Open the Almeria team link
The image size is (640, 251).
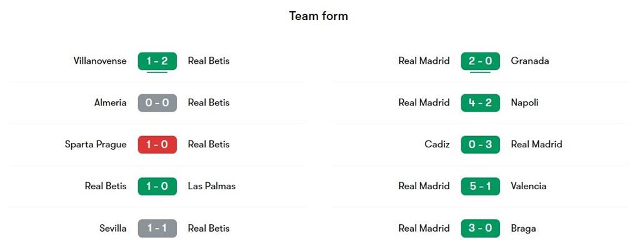point(110,103)
